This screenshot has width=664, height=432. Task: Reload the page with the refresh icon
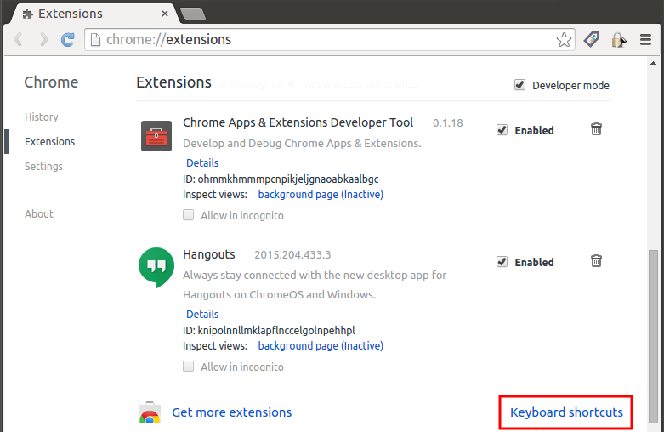click(x=68, y=40)
